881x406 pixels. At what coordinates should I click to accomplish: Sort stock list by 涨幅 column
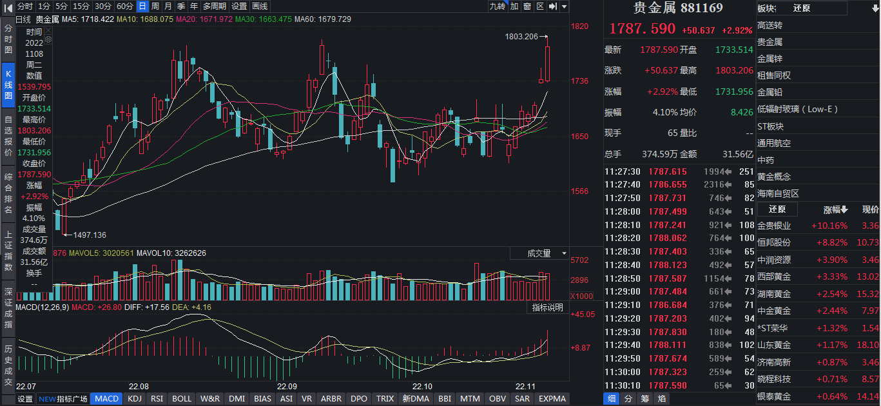click(x=835, y=209)
